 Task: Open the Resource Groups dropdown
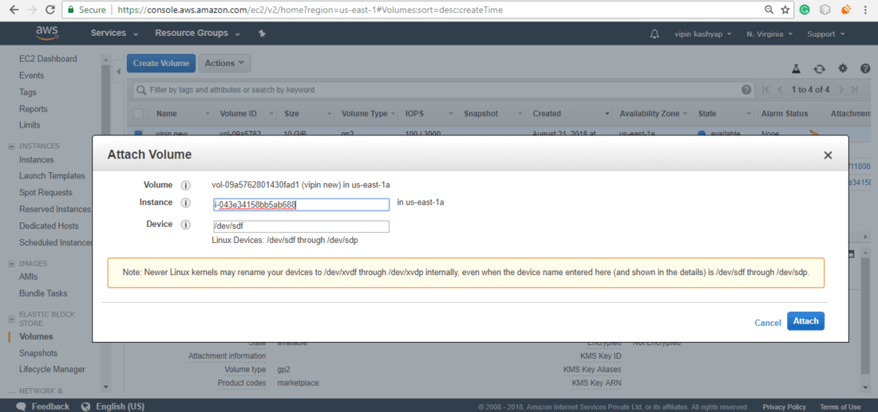pyautogui.click(x=198, y=33)
